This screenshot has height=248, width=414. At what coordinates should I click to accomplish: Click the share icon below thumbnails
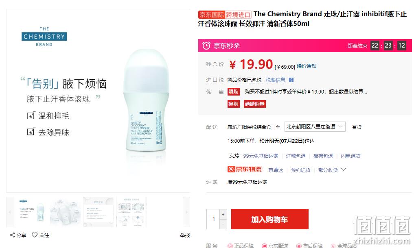click(x=12, y=235)
